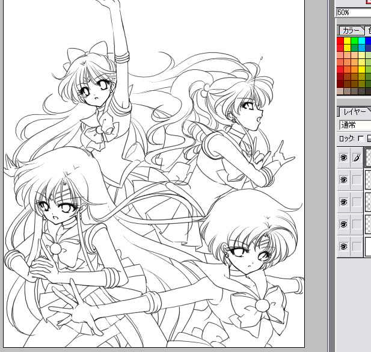Pick the pure red swatch in top row
Screen dimensions: 371x352
click(x=340, y=40)
